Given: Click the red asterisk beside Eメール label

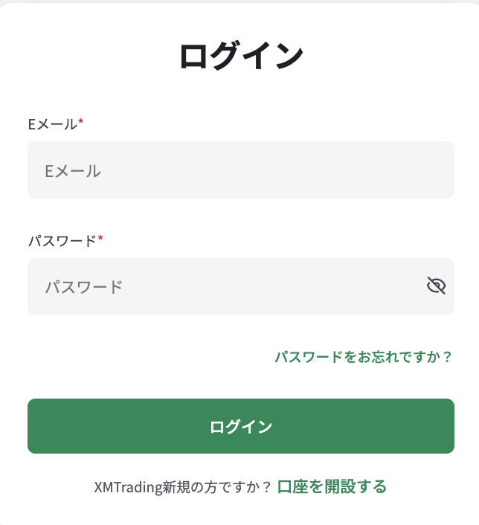Looking at the screenshot, I should (81, 123).
